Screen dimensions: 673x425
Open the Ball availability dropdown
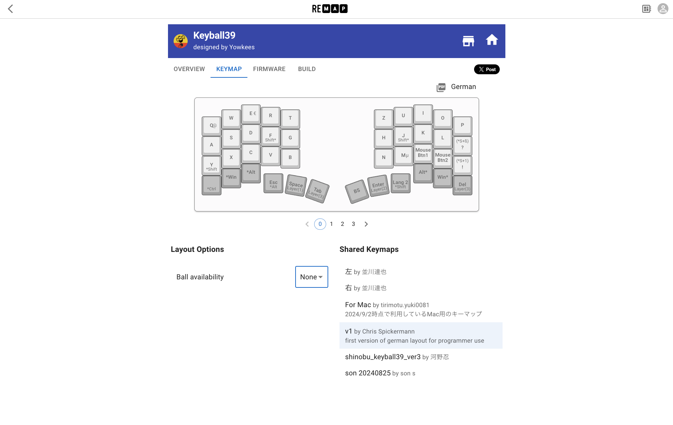pyautogui.click(x=311, y=277)
